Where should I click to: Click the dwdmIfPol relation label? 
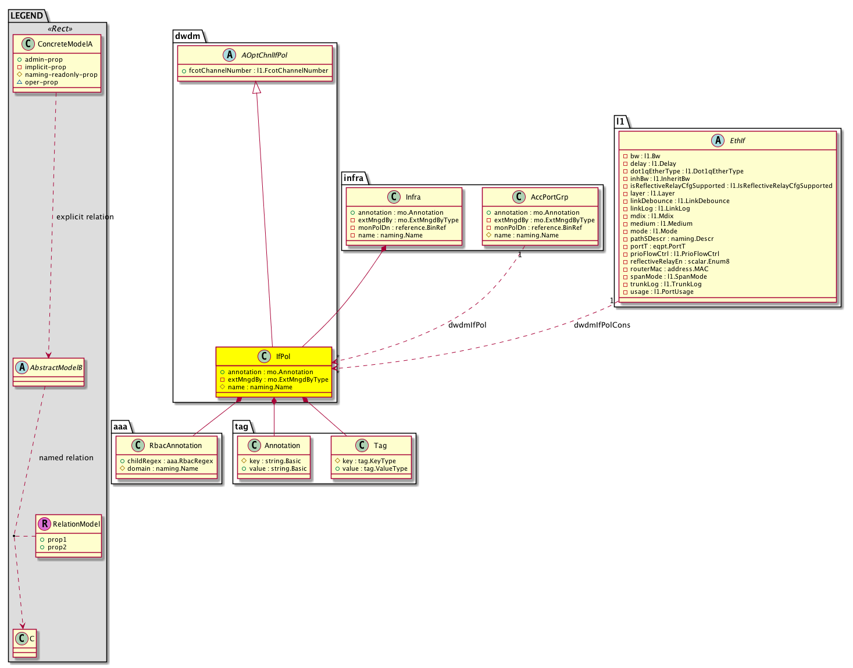pos(467,325)
